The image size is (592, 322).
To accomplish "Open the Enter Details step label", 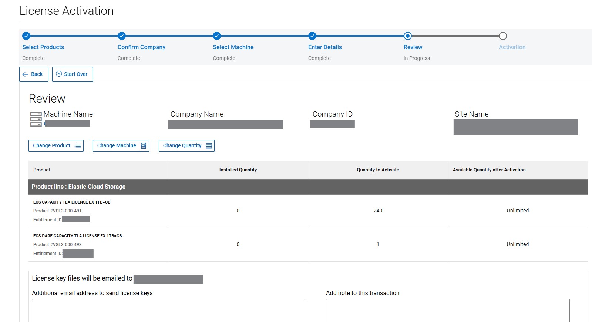I will pos(325,47).
